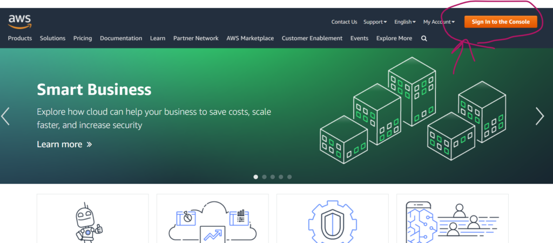
Task: Click the cloud analytics chart card illustration
Action: click(x=213, y=222)
